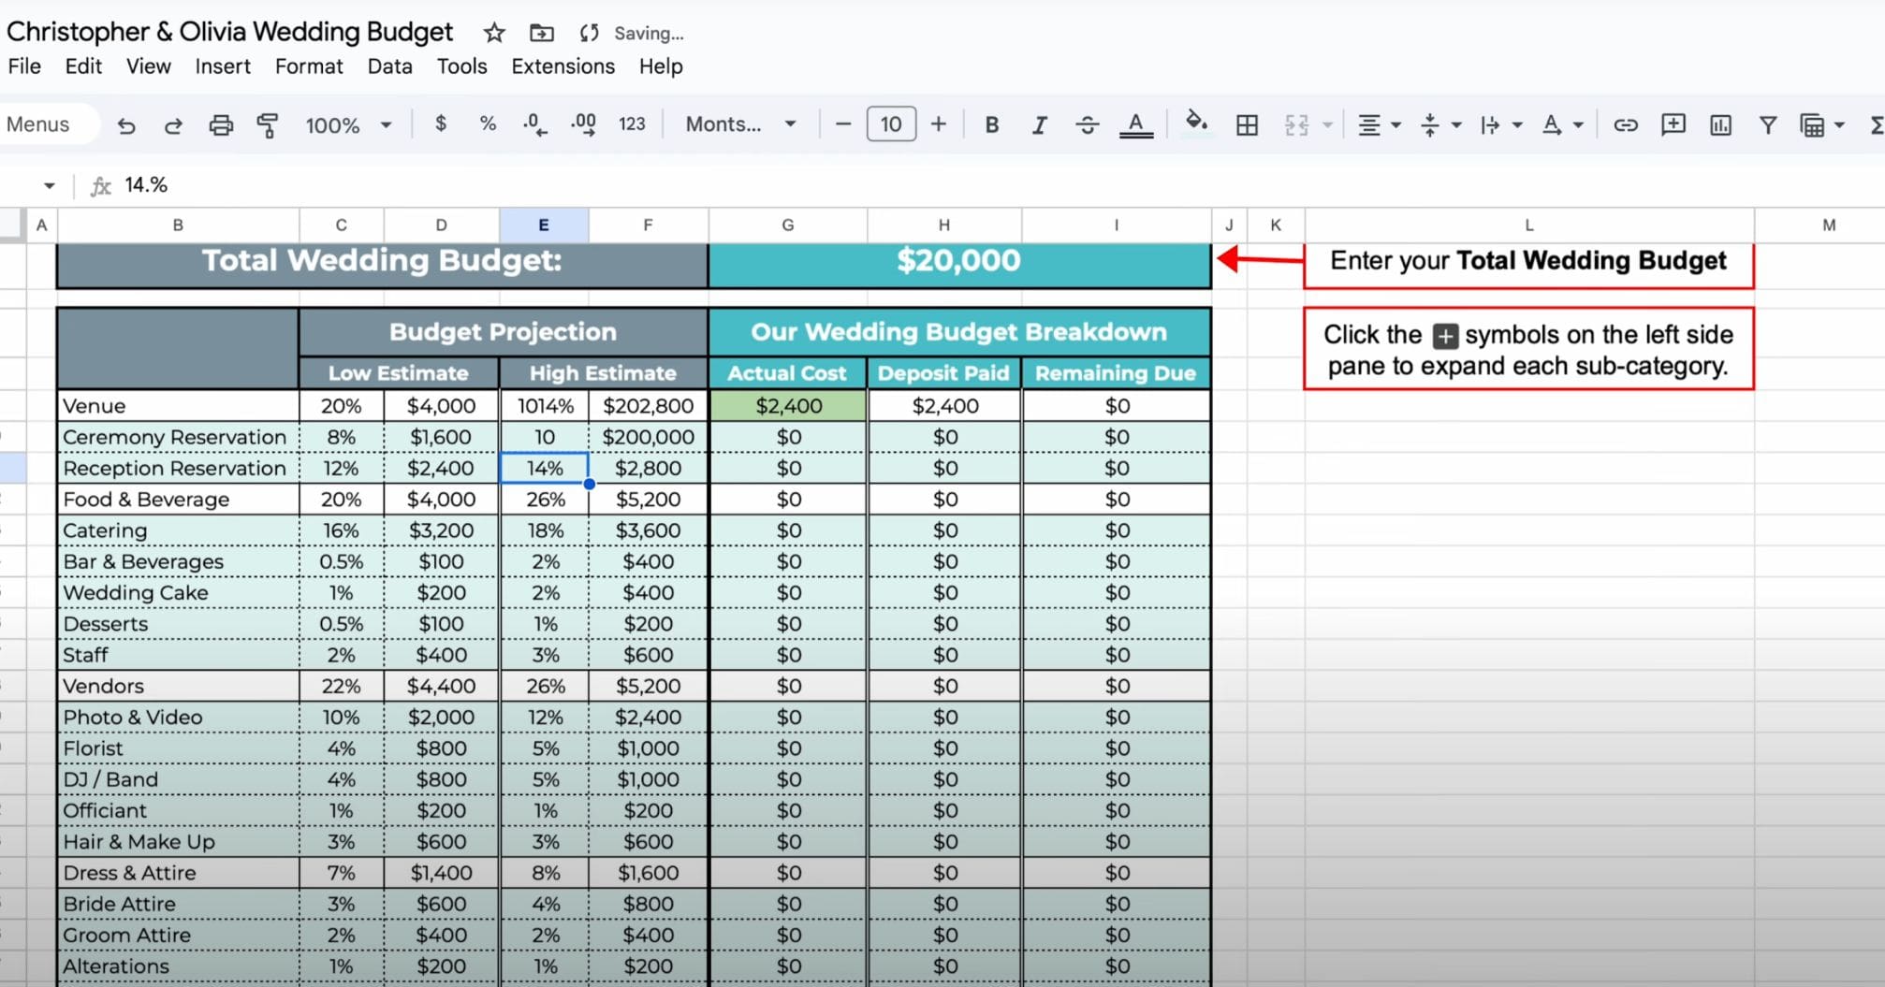Viewport: 1885px width, 987px height.
Task: Click the Undo arrow icon
Action: (126, 125)
